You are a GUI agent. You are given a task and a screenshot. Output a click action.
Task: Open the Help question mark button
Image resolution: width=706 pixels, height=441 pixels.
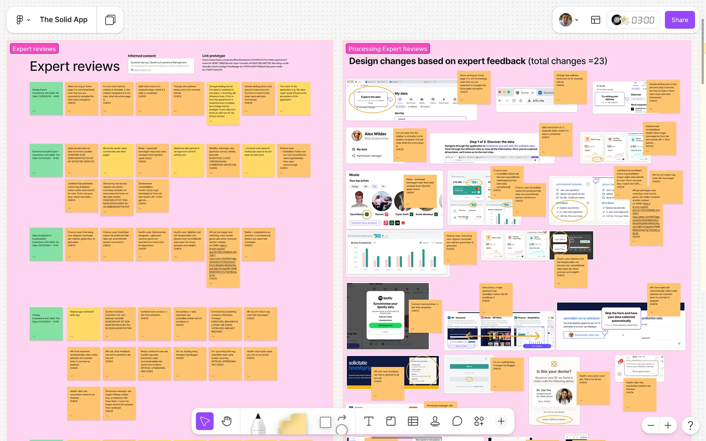click(x=690, y=425)
